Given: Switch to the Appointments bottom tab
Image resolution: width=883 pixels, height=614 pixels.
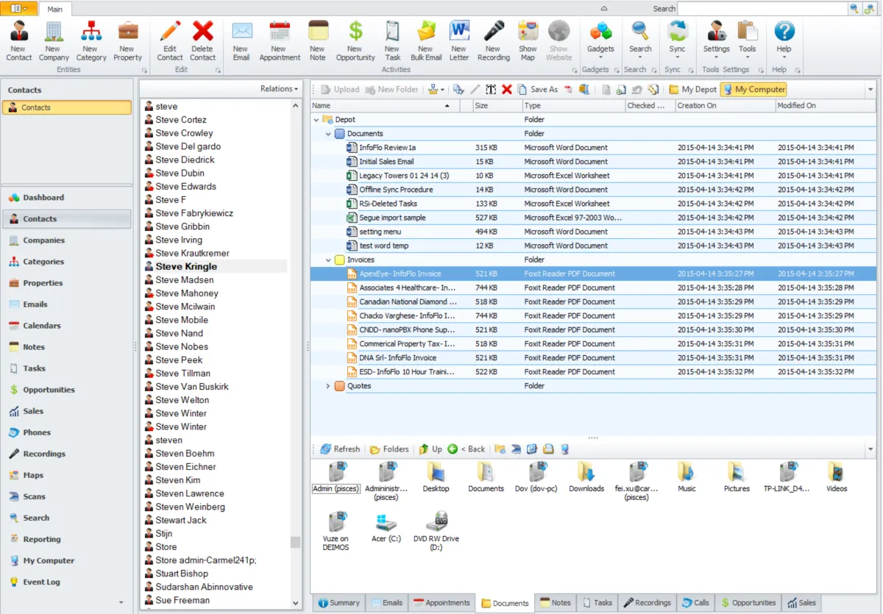Looking at the screenshot, I should tap(441, 603).
